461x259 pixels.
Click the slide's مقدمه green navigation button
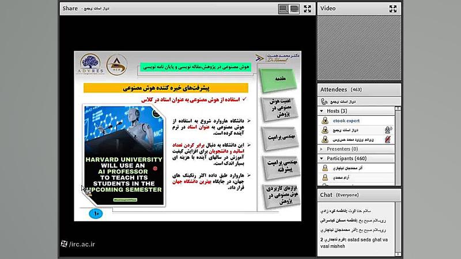coord(278,79)
